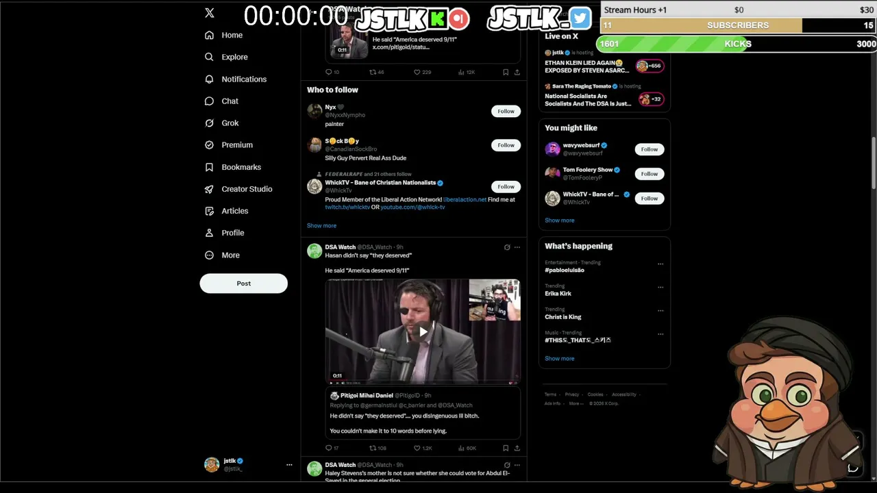Follow WhickTV in Who to follow
Image resolution: width=877 pixels, height=493 pixels.
point(506,186)
